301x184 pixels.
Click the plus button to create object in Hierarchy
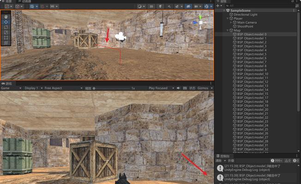[x=218, y=6]
